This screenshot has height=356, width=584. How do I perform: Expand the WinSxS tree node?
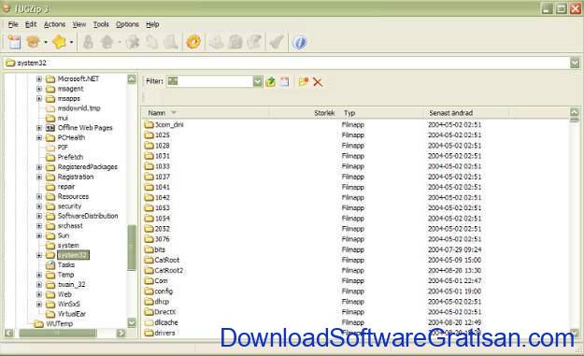coord(39,305)
